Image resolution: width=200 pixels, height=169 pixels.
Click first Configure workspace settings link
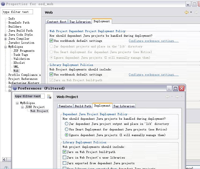153,41
